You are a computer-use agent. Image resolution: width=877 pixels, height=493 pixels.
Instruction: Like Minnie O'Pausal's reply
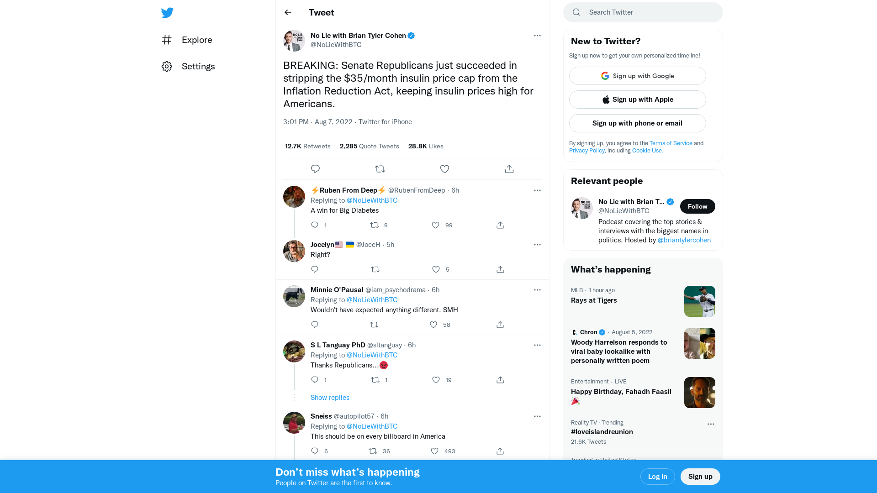pos(433,325)
